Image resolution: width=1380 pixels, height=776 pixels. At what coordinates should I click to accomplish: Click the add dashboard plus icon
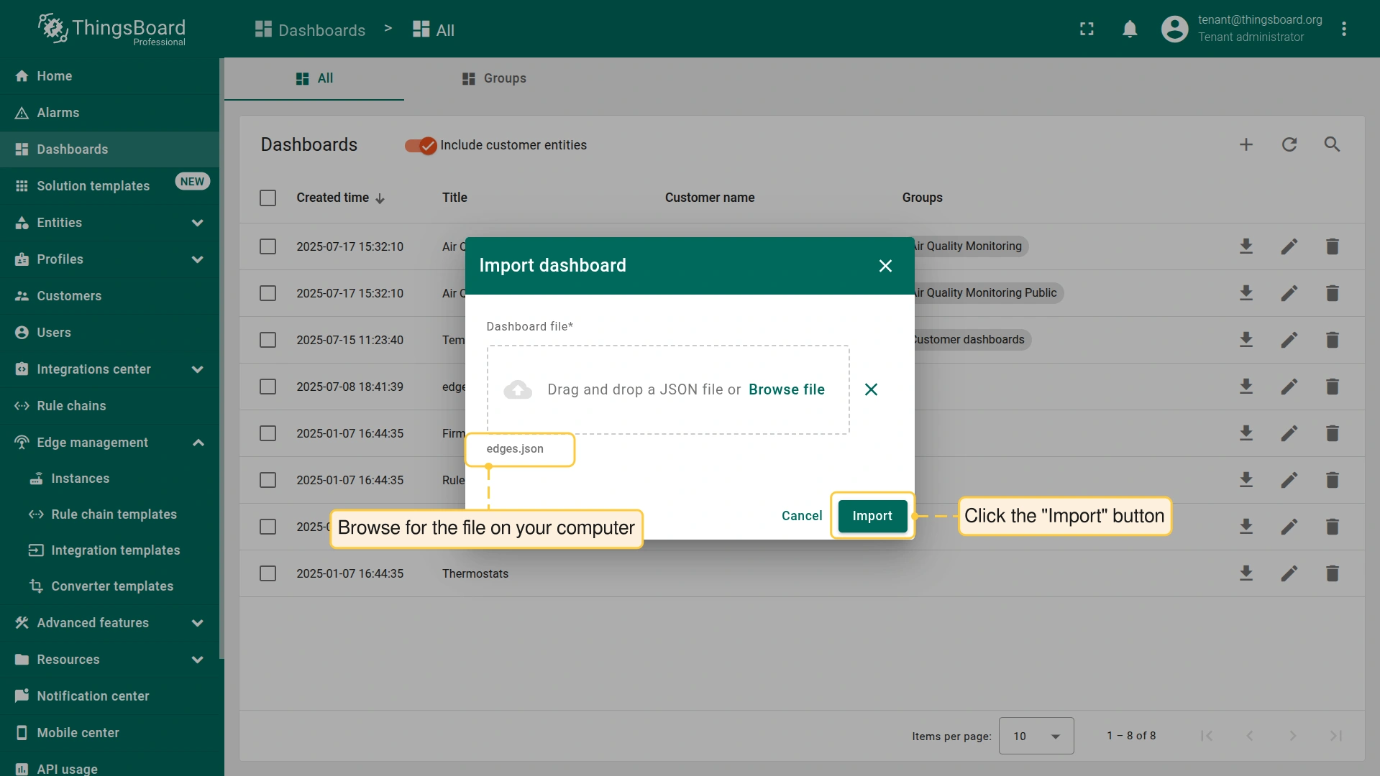(x=1246, y=144)
